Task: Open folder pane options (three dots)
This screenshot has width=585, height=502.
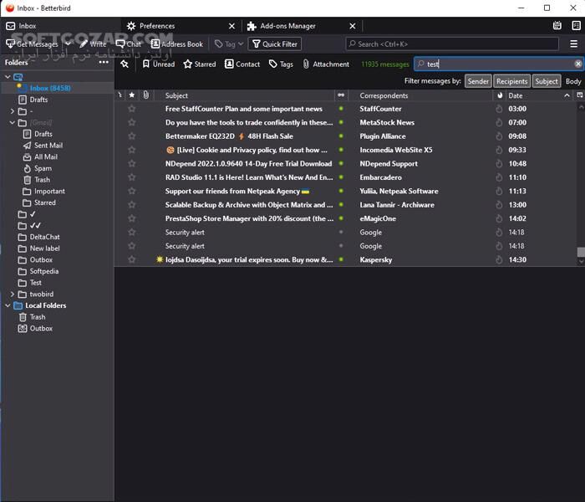Action: coord(104,62)
